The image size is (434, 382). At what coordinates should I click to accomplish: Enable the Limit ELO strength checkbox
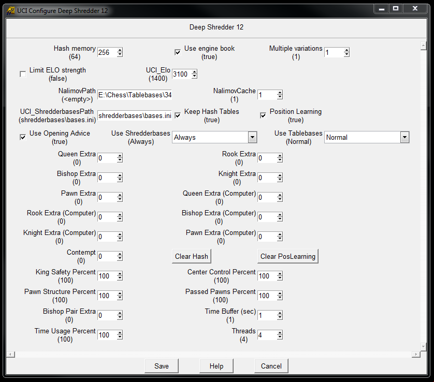coord(23,74)
